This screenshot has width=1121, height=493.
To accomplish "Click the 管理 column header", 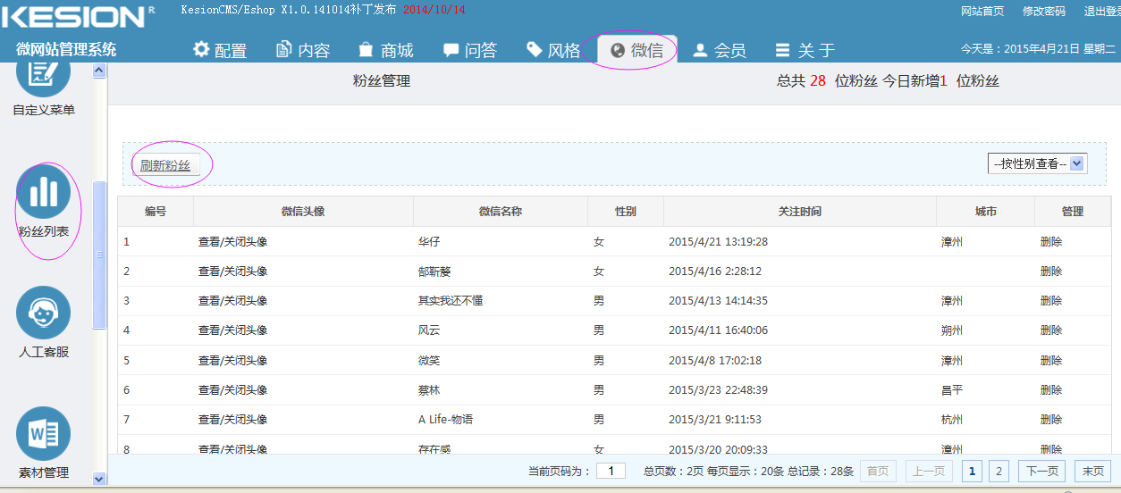I will tap(1073, 212).
